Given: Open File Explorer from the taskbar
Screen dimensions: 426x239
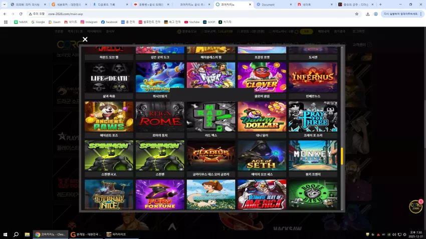Looking at the screenshot, I should (x=27, y=234).
